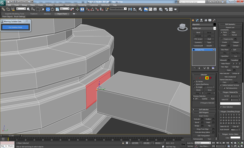Toggle the Split checkbox
Image resolution: width=244 pixels, height=148 pixels.
(x=231, y=50)
